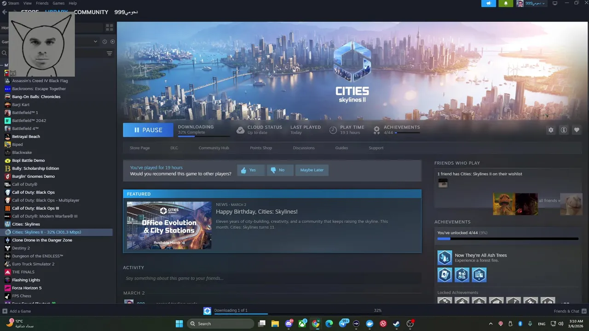Viewport: 589px width, 331px height.
Task: Open the featured Office Evolution news thumbnail
Action: tap(169, 225)
